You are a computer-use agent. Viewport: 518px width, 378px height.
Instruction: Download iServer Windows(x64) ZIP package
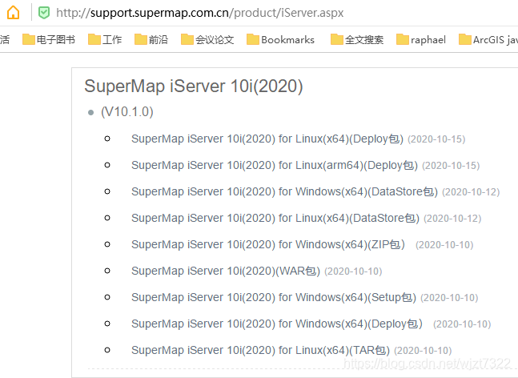tap(268, 244)
